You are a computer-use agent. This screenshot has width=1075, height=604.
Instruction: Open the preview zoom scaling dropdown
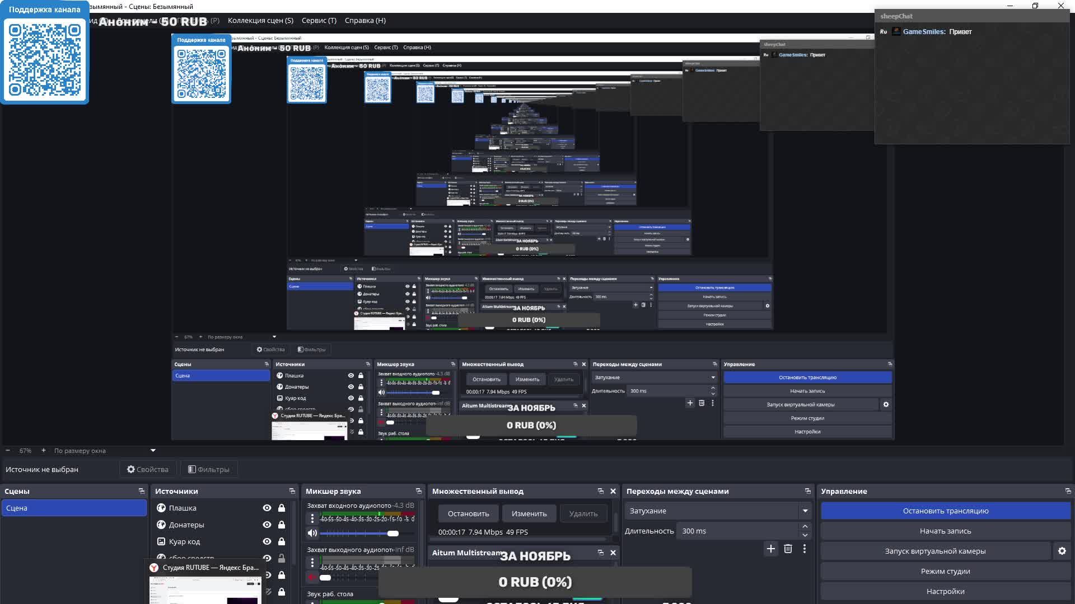(x=153, y=450)
